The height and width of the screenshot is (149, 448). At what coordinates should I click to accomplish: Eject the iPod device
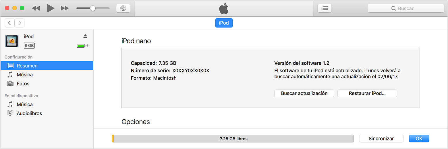click(85, 36)
